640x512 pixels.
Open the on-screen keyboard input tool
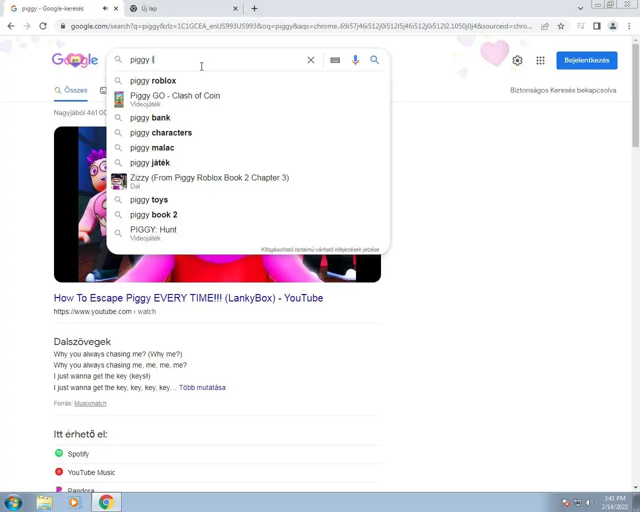335,60
